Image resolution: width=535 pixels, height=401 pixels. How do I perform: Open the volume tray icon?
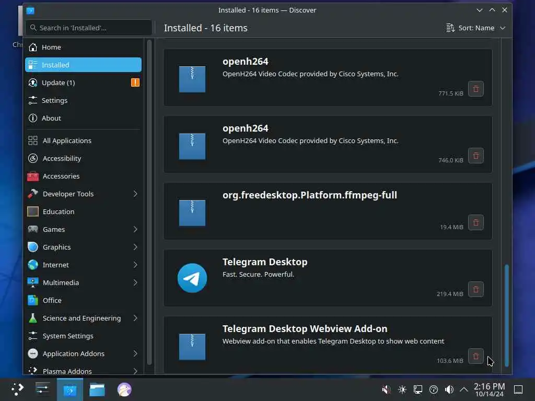point(449,390)
